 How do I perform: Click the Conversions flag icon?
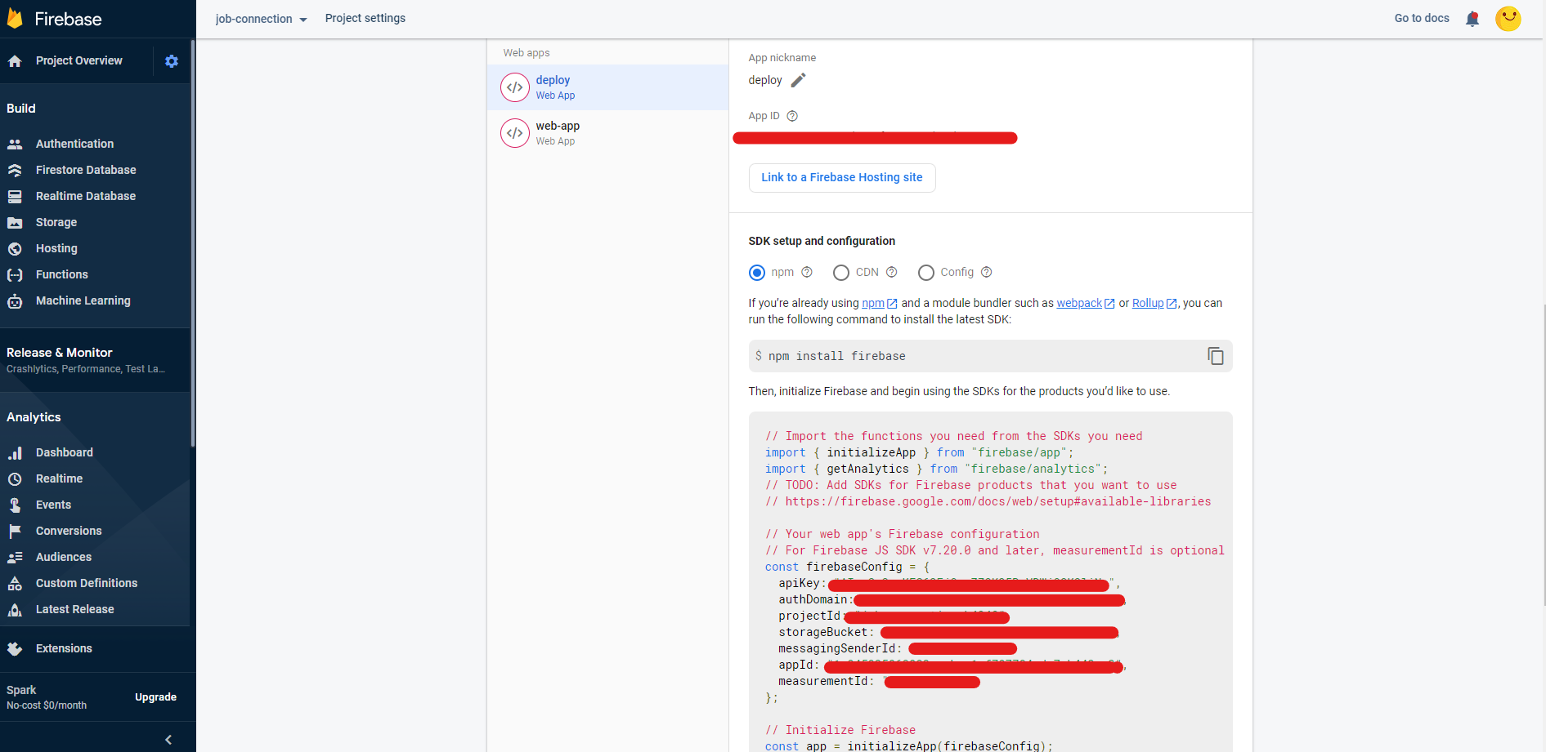click(15, 531)
